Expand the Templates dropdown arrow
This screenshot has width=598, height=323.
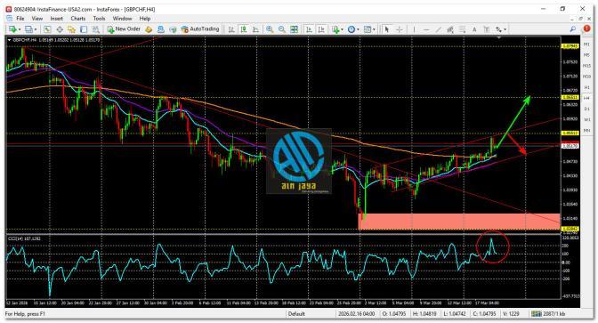tap(374, 29)
